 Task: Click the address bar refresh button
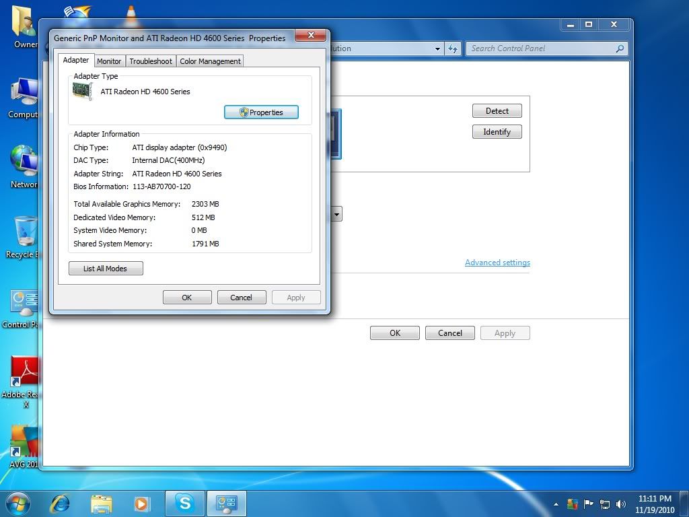coord(453,48)
